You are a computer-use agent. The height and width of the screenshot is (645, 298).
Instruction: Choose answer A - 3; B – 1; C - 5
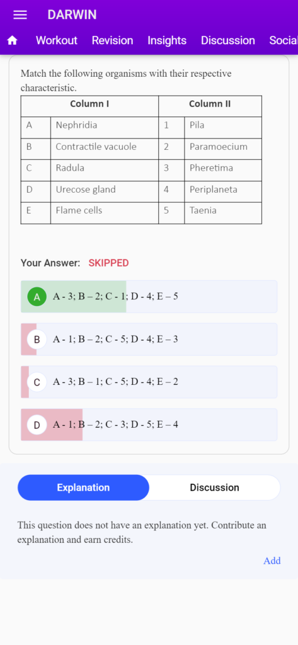tap(149, 382)
